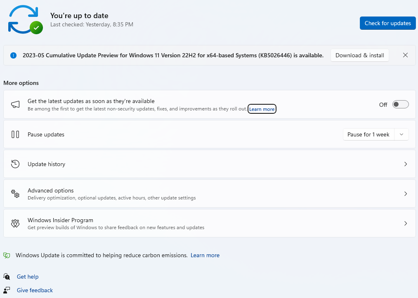This screenshot has width=418, height=298.
Task: Open the Get help link
Action: click(28, 277)
